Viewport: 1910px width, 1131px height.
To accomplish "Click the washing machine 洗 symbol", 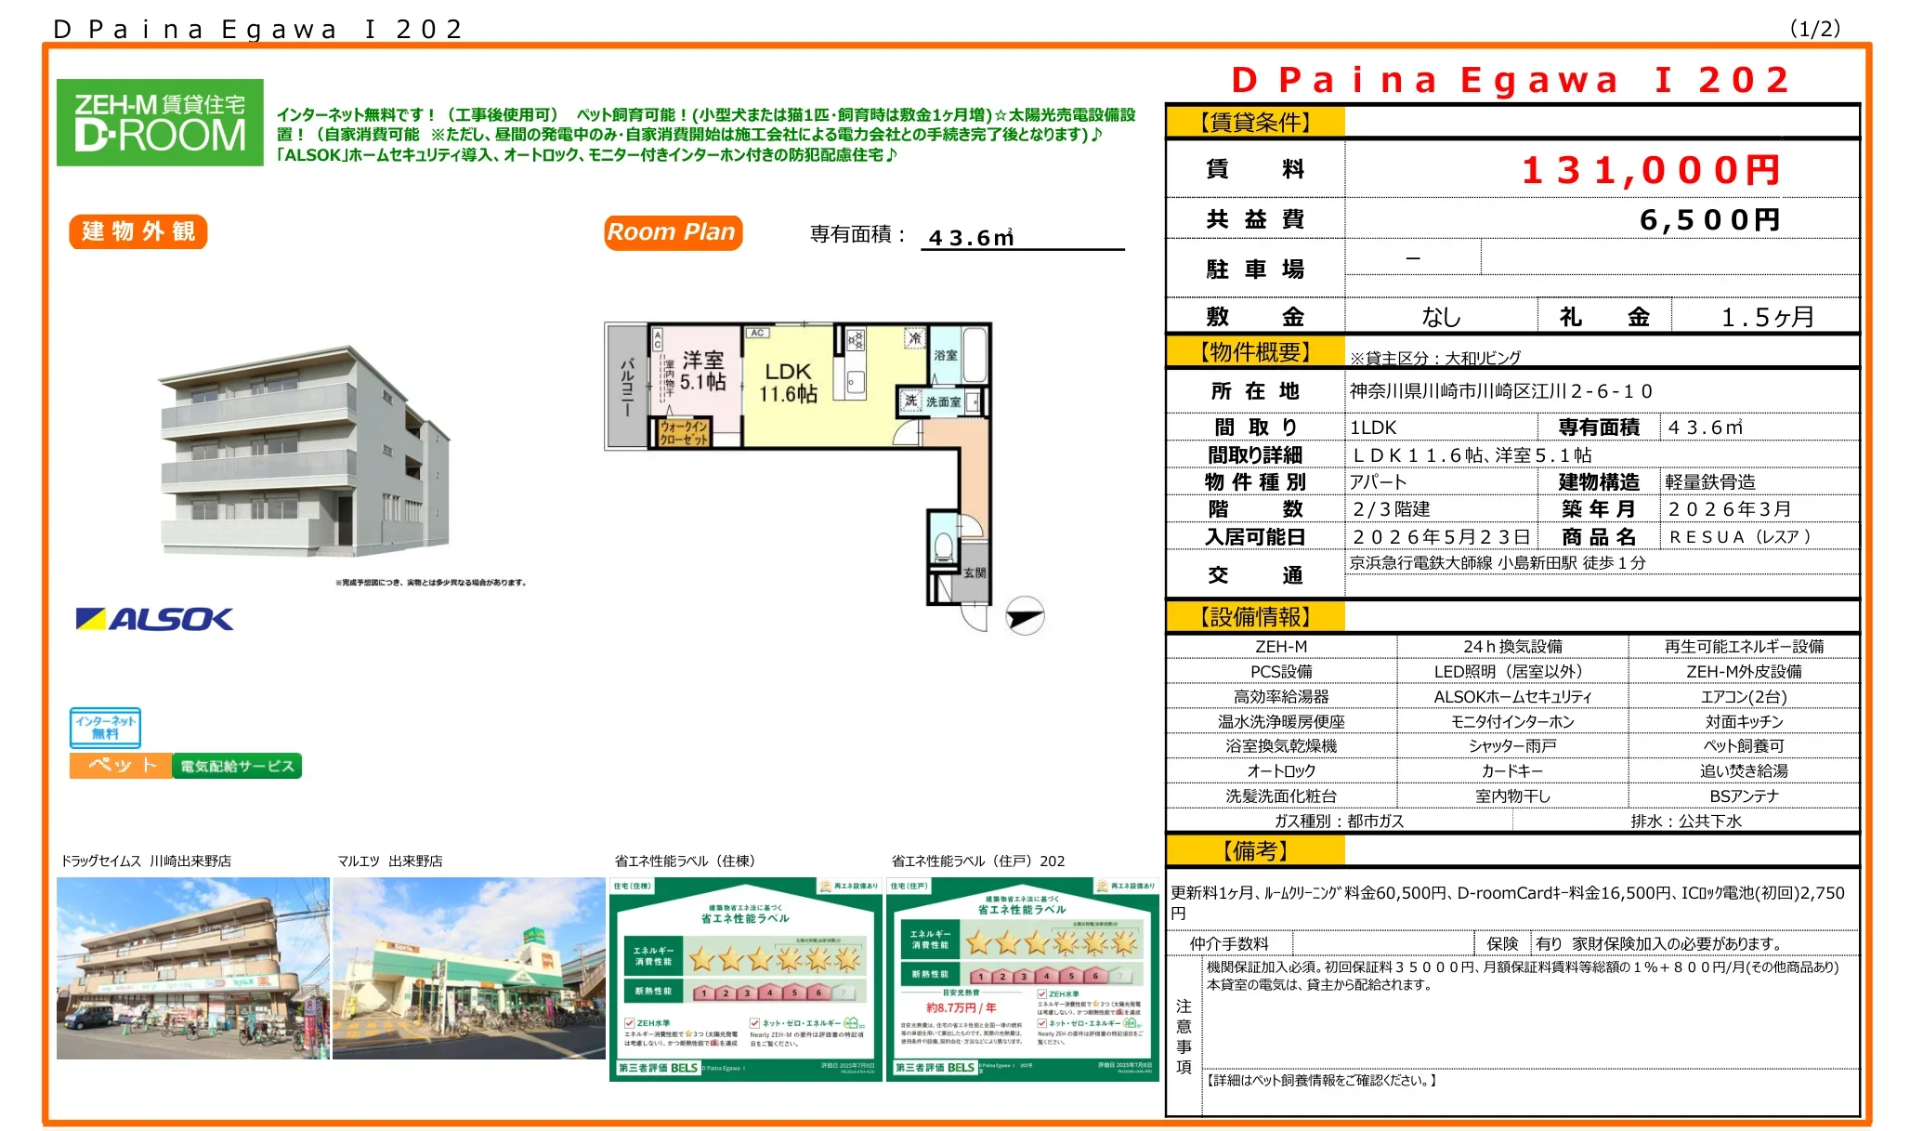I will [x=910, y=401].
